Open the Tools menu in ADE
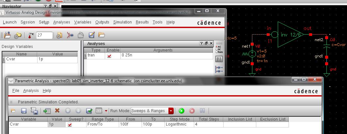The width and height of the screenshot is (347, 134). [x=157, y=22]
